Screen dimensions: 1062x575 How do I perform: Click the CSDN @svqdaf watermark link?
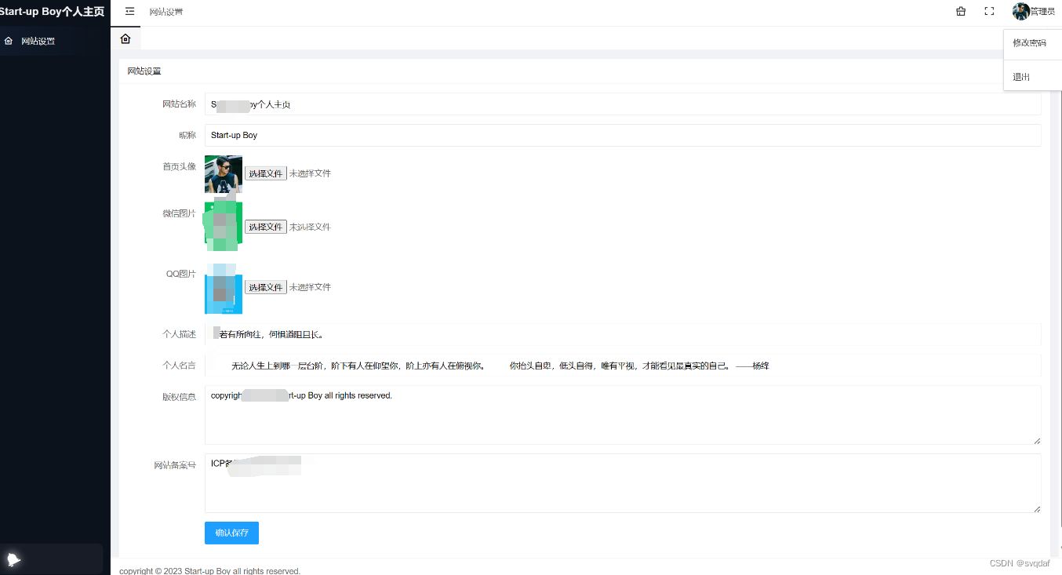pyautogui.click(x=1021, y=562)
